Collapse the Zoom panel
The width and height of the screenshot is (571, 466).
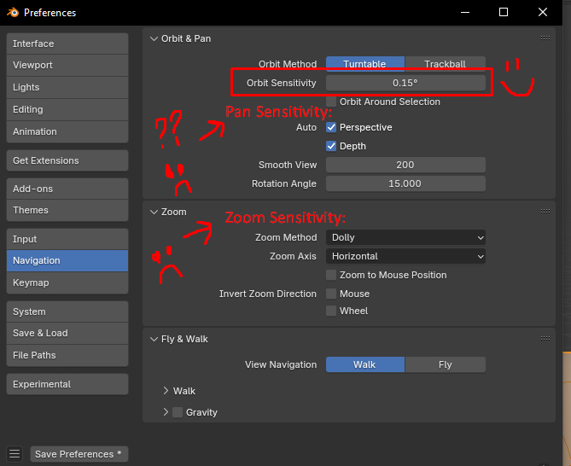[x=154, y=212]
